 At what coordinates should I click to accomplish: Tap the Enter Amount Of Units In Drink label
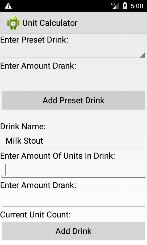point(58,156)
